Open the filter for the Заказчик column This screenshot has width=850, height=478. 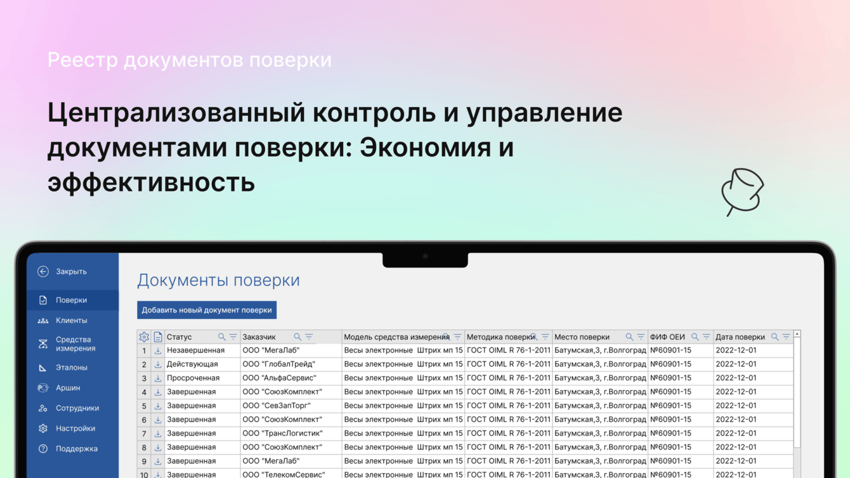click(x=309, y=337)
